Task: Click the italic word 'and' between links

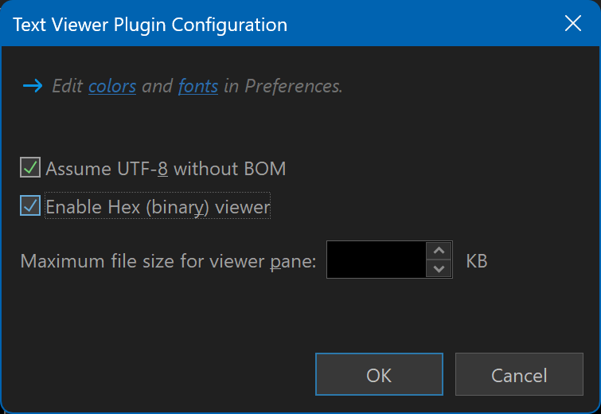Action: pyautogui.click(x=157, y=87)
